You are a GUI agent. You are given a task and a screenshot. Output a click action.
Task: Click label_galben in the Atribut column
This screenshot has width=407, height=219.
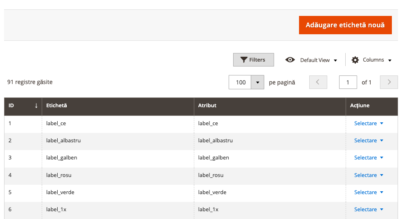(214, 158)
